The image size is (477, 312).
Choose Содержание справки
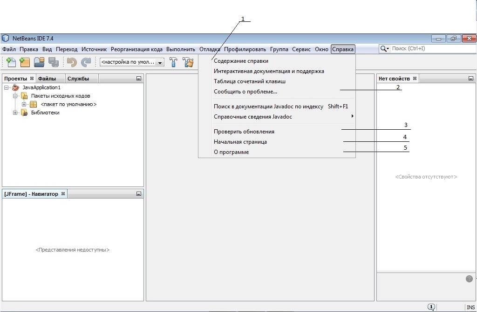pyautogui.click(x=277, y=61)
